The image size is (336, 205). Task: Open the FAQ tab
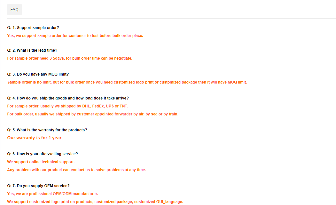pos(14,10)
